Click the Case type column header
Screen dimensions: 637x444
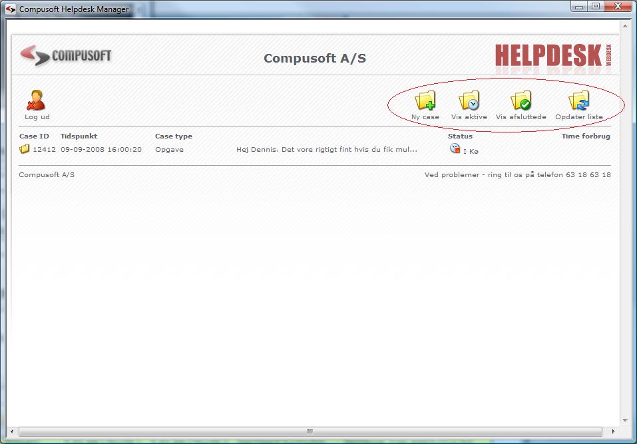[174, 136]
